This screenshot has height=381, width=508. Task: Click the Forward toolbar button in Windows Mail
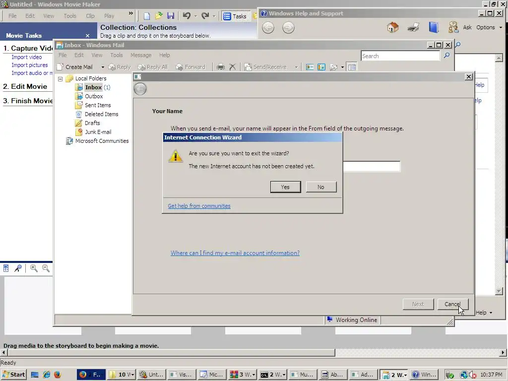coord(190,67)
